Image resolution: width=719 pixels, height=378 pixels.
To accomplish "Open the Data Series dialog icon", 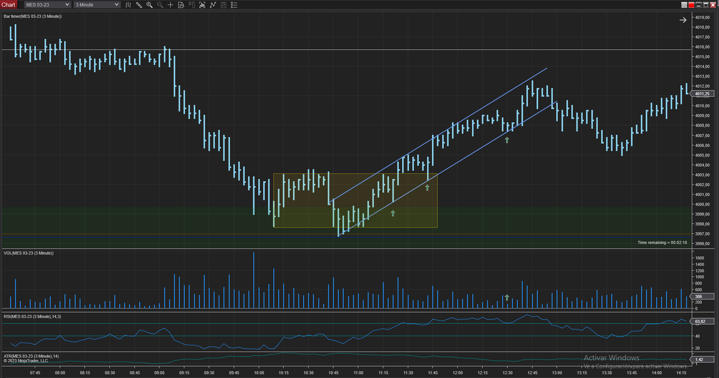I will click(203, 5).
